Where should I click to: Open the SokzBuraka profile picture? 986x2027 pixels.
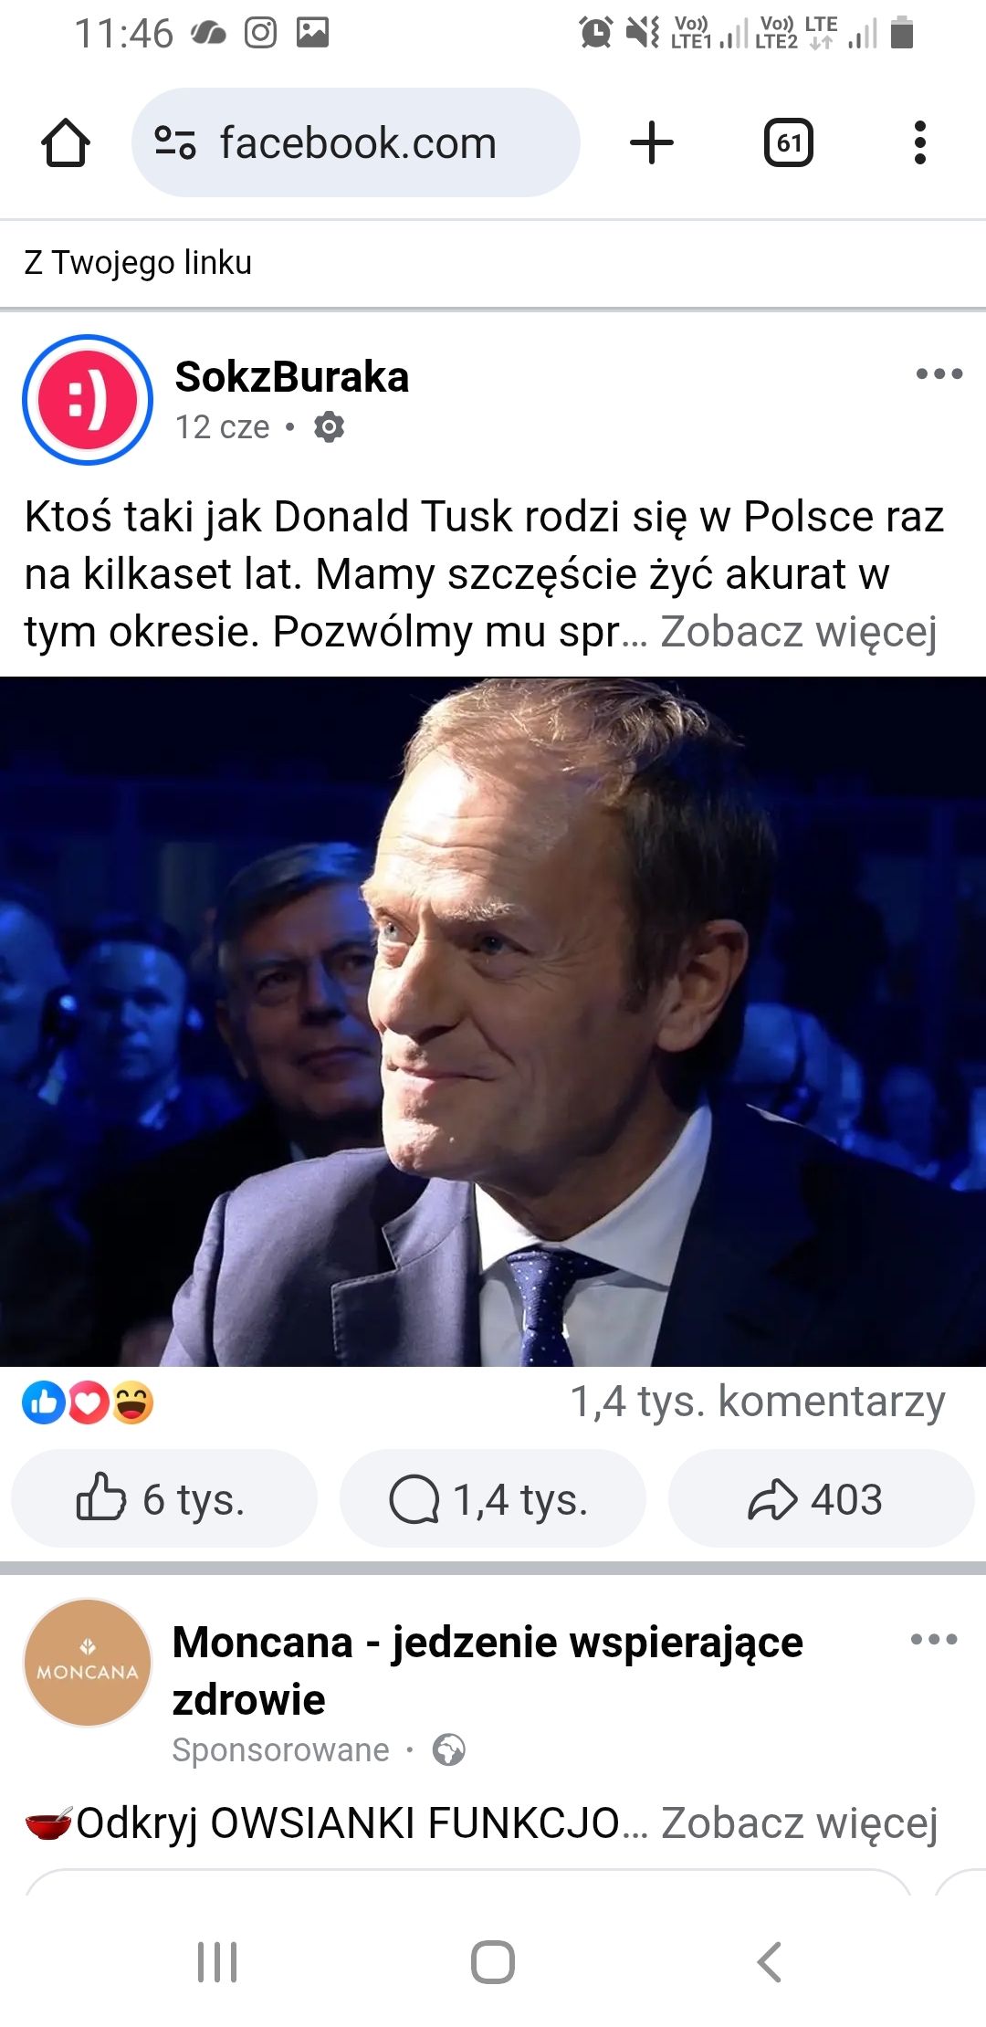pyautogui.click(x=88, y=400)
